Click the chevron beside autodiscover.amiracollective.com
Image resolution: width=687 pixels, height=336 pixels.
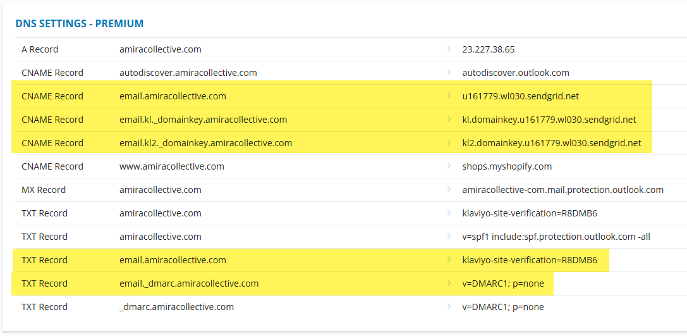click(449, 72)
